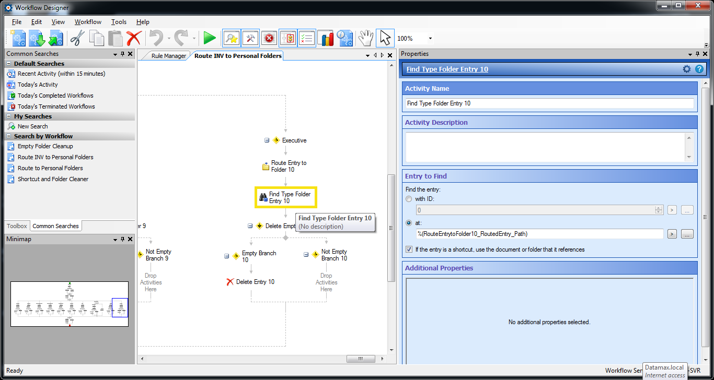Switch to the Rule Manager tab
Image resolution: width=714 pixels, height=380 pixels.
168,56
